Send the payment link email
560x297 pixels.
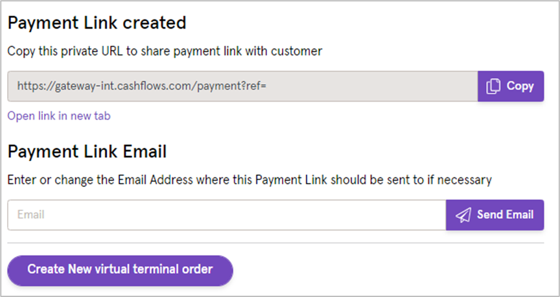tap(495, 215)
